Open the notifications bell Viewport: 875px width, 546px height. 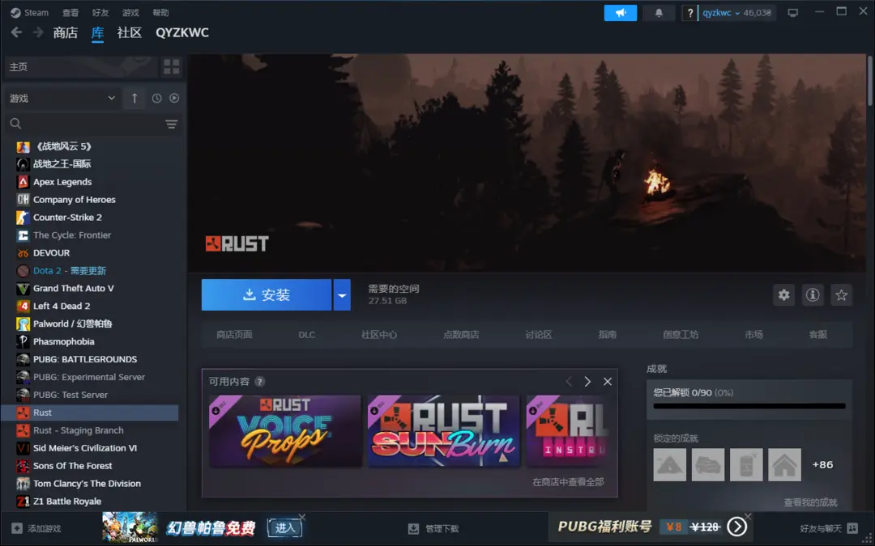click(659, 13)
